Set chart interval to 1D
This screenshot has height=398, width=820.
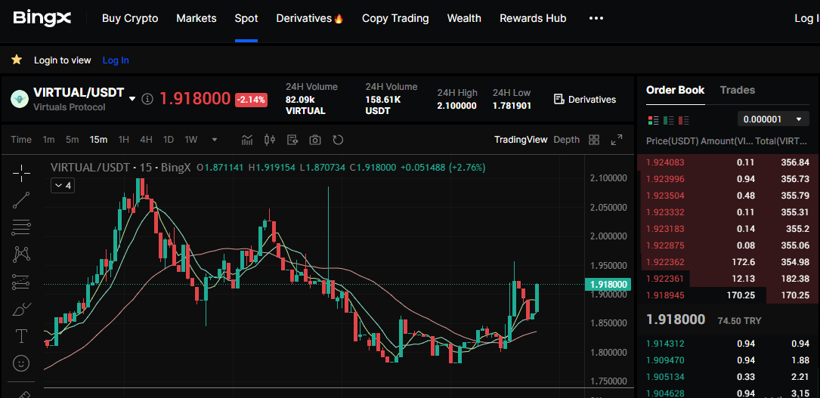(x=169, y=140)
